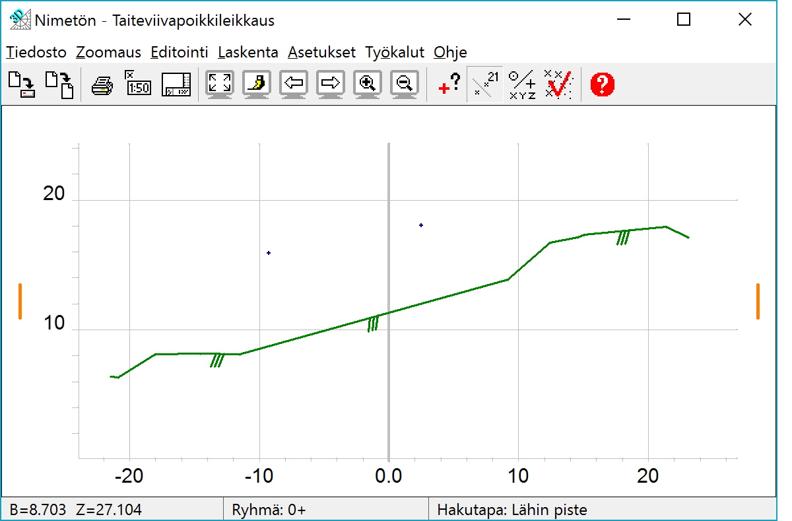Toggle the point numbering display button

(x=485, y=85)
